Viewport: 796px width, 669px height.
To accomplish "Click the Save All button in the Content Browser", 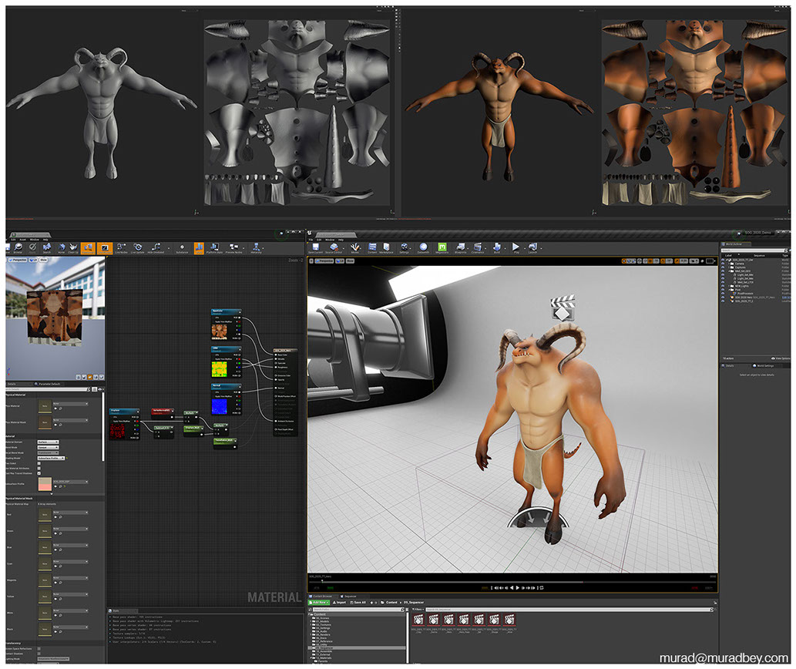I will [x=360, y=602].
